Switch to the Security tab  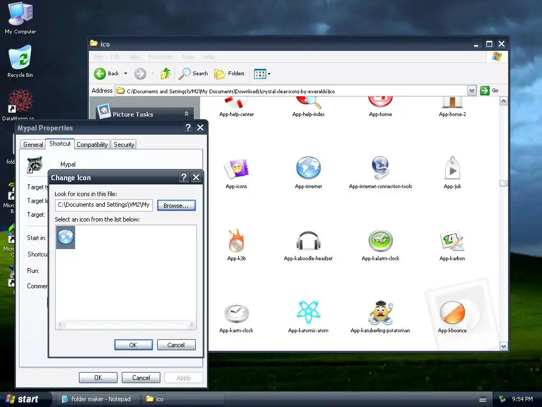(124, 145)
